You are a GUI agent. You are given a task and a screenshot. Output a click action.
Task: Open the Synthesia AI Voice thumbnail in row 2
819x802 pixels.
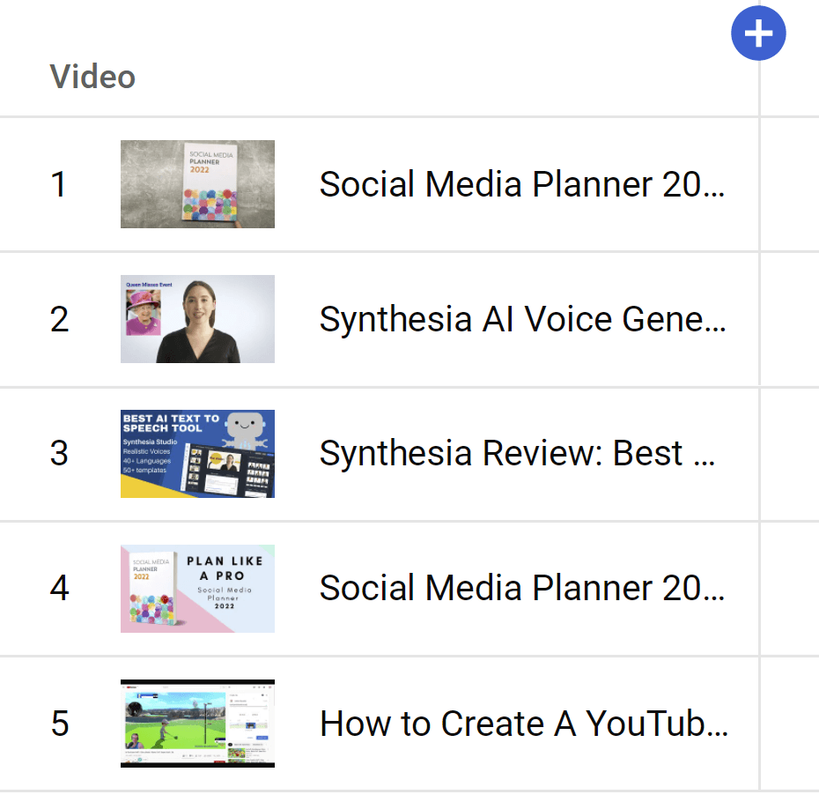pyautogui.click(x=196, y=319)
